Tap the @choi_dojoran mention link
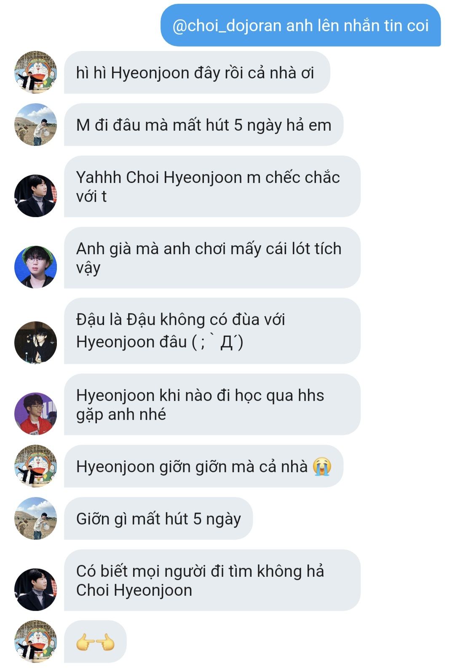455x670 pixels. coord(227,26)
